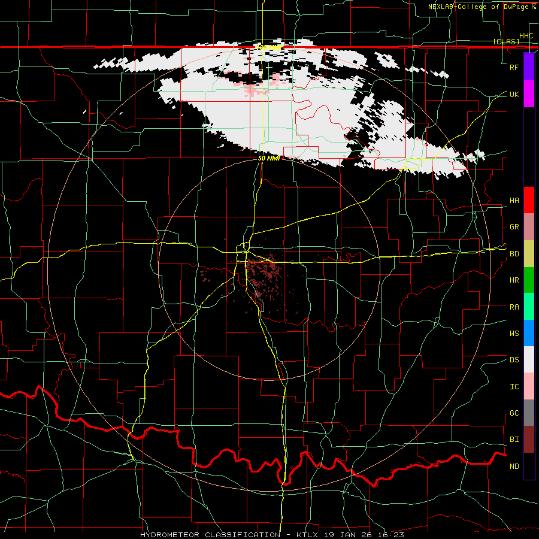Click the 100 NMI range ring label
Viewport: 539px width, 539px height.
(x=269, y=47)
